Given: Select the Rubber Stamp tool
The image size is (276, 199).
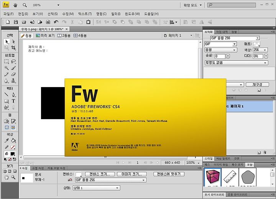Looking at the screenshot, I should [13, 81].
